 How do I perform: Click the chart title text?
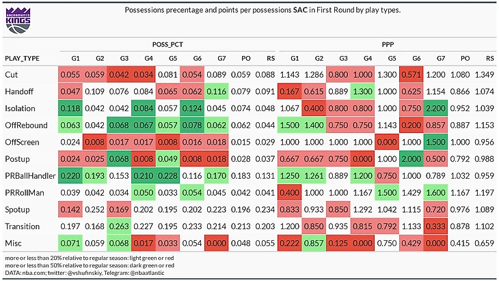click(262, 10)
